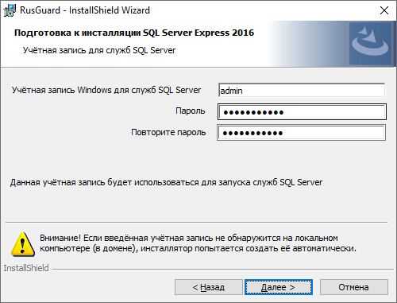Image resolution: width=397 pixels, height=303 pixels.
Task: Select the Повторите пароль confirmation field
Action: (x=301, y=133)
